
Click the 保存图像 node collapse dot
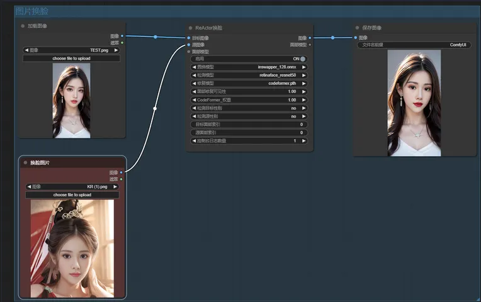pyautogui.click(x=358, y=28)
